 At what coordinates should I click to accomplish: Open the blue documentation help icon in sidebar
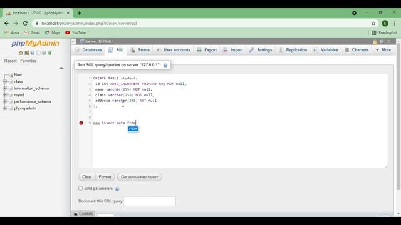[x=33, y=52]
